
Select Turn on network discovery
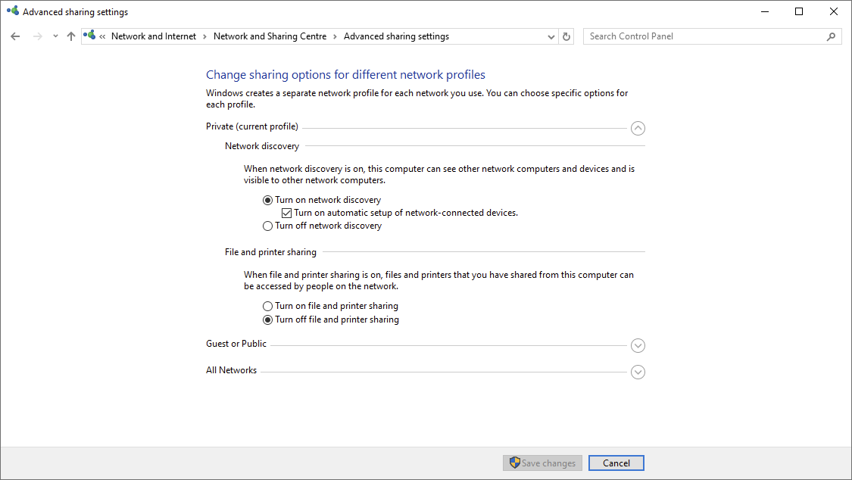tap(267, 200)
